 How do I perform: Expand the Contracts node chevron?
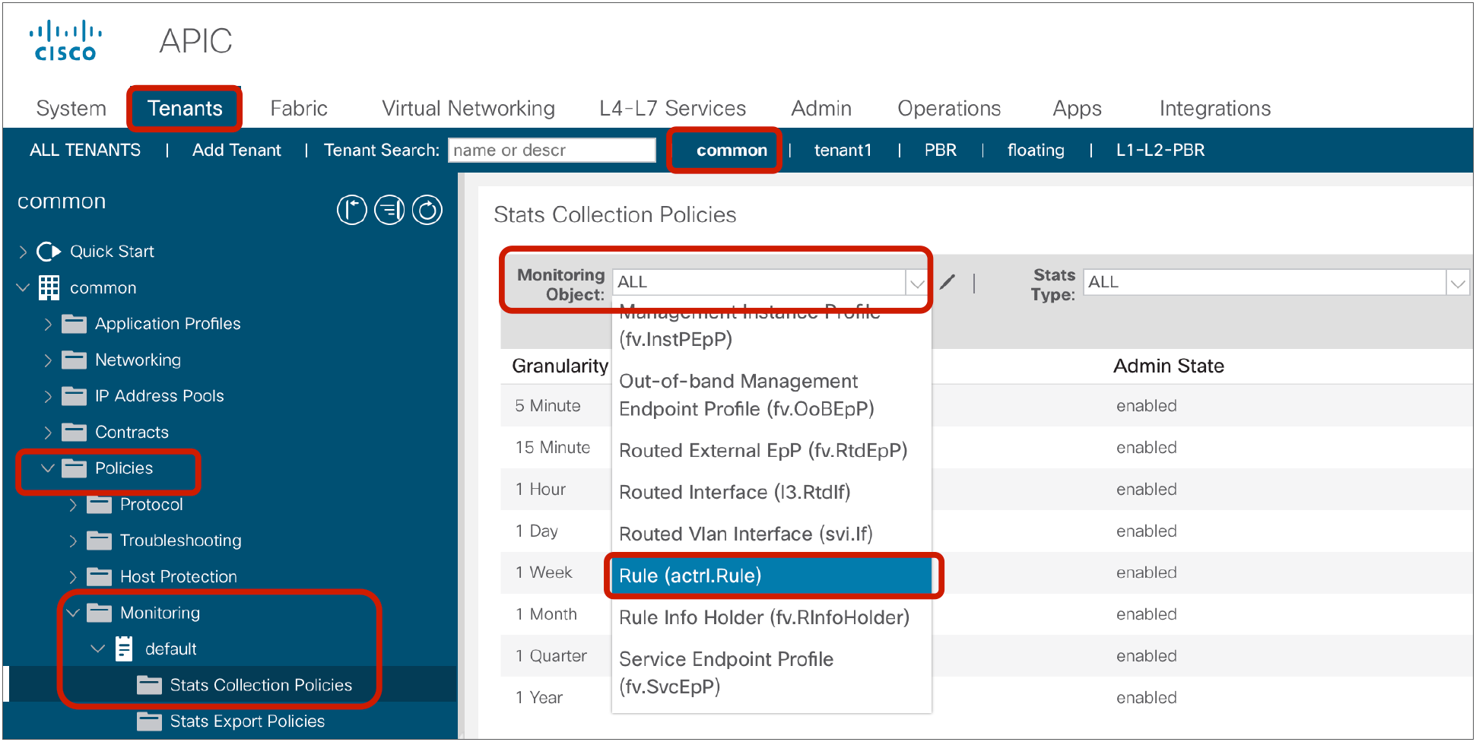48,433
